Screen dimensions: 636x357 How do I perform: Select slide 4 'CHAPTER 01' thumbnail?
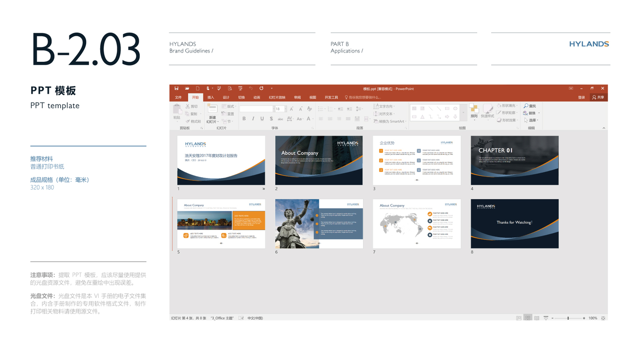(x=514, y=160)
